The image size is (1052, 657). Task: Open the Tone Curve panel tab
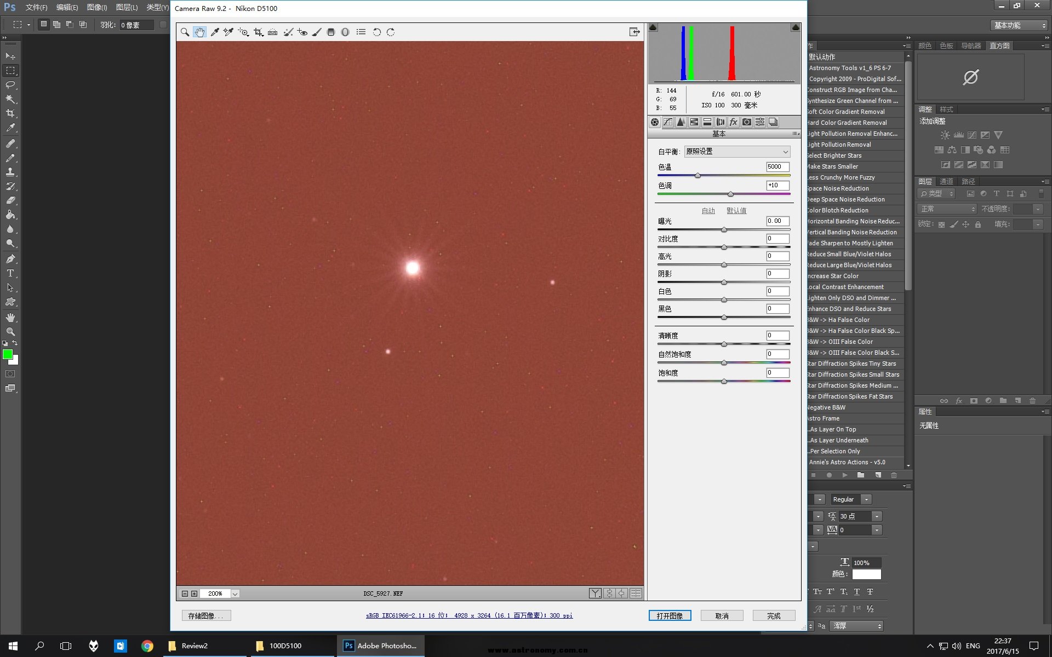pos(668,122)
